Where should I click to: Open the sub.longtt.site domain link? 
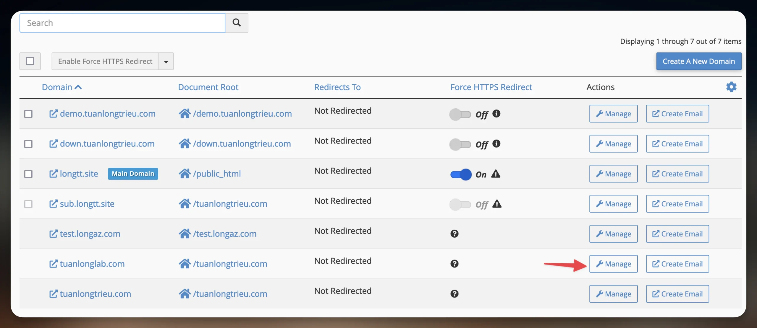click(x=87, y=204)
